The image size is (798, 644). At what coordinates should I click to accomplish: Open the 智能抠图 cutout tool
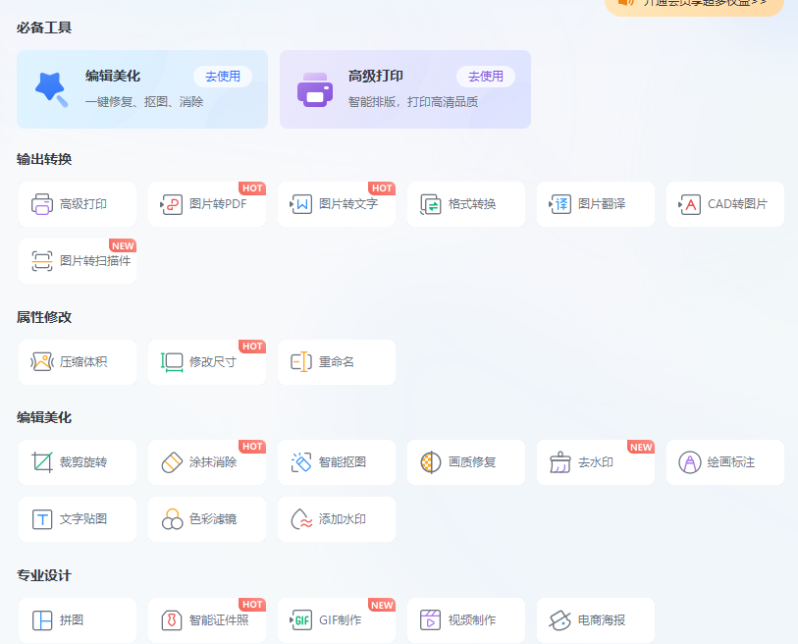pyautogui.click(x=336, y=461)
